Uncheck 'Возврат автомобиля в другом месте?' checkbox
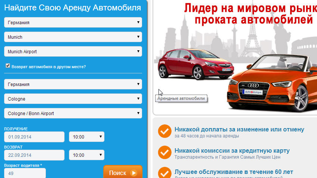 pyautogui.click(x=8, y=66)
